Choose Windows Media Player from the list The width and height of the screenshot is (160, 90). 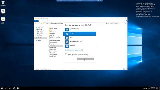pyautogui.click(x=79, y=42)
